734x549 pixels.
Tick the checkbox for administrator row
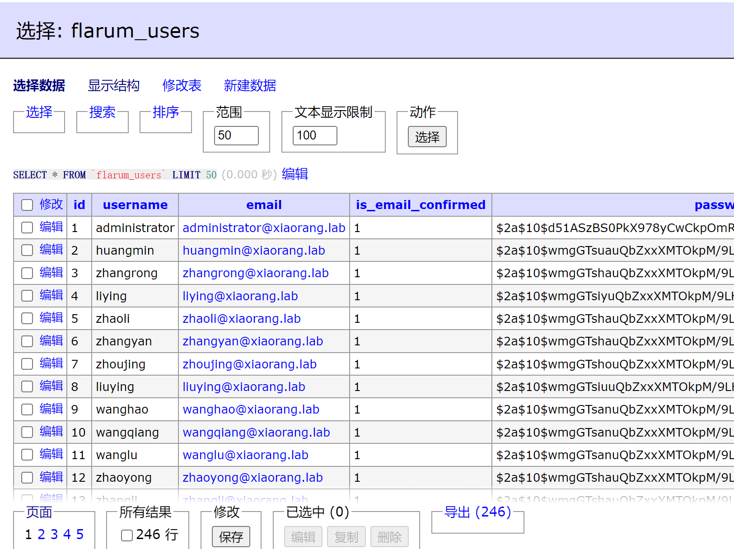pos(27,228)
